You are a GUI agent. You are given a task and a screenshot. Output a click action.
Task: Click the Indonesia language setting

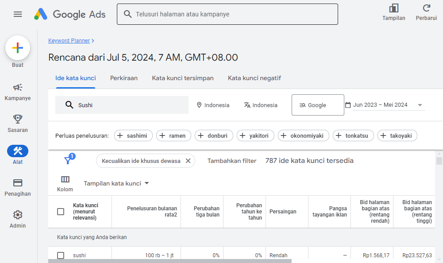pos(261,105)
